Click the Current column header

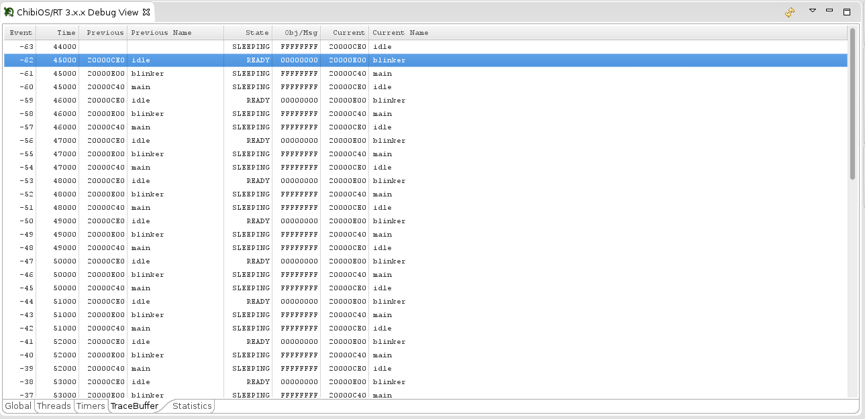click(344, 33)
